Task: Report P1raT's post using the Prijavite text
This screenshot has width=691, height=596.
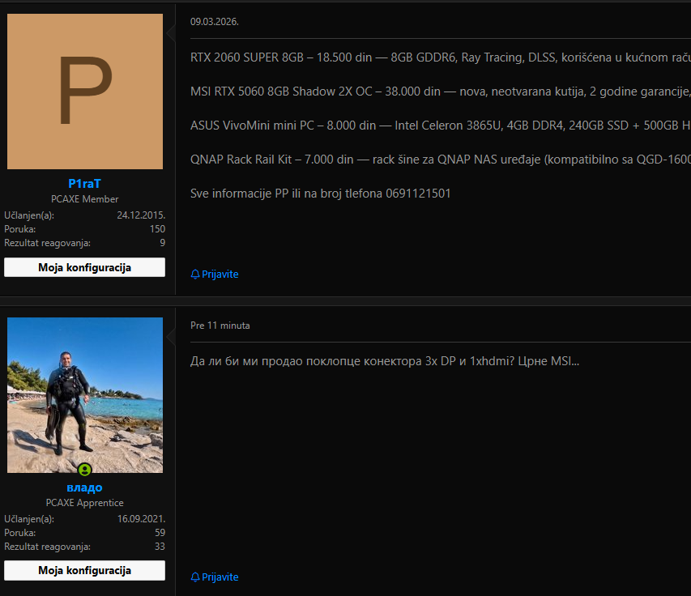Action: pyautogui.click(x=220, y=274)
